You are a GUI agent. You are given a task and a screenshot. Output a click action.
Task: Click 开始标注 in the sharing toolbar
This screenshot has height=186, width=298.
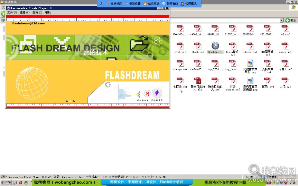click(114, 4)
